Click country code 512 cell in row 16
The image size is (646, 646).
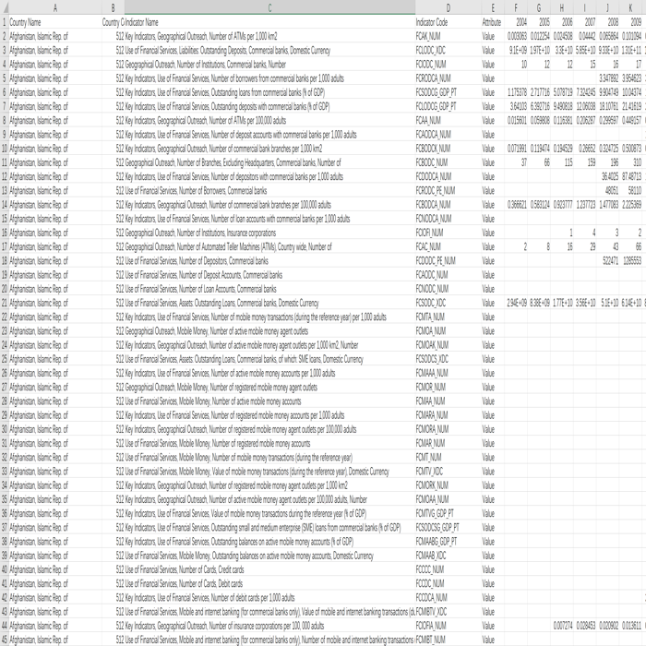coord(113,233)
